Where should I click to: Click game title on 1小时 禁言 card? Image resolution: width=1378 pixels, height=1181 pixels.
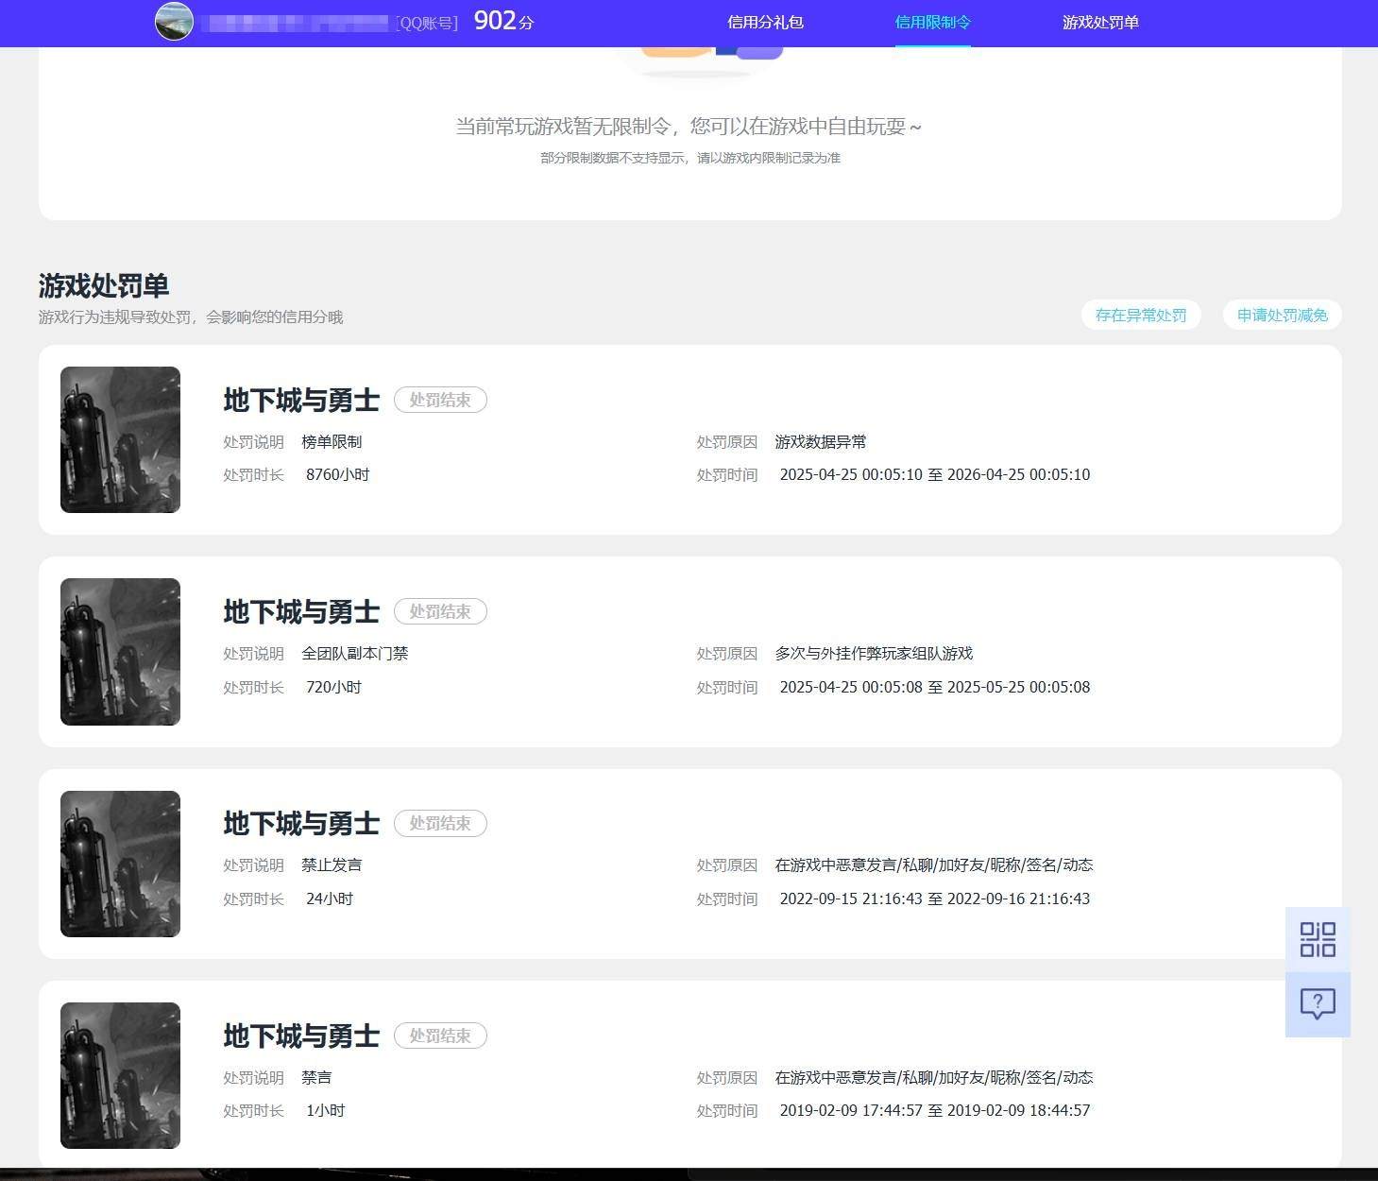click(x=301, y=1036)
